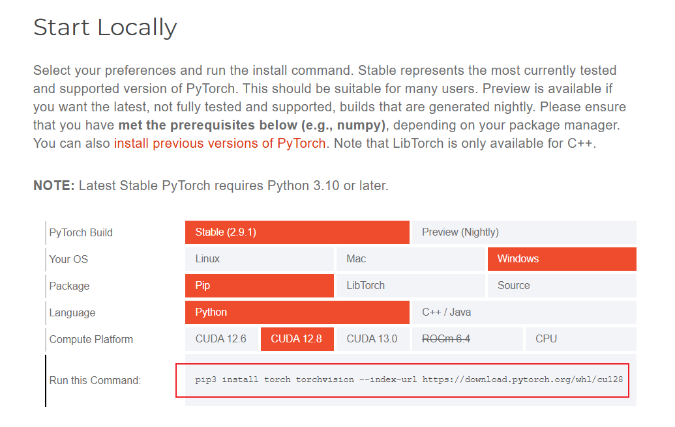Click the Compute Platform row label
Image resolution: width=675 pixels, height=427 pixels.
point(91,339)
